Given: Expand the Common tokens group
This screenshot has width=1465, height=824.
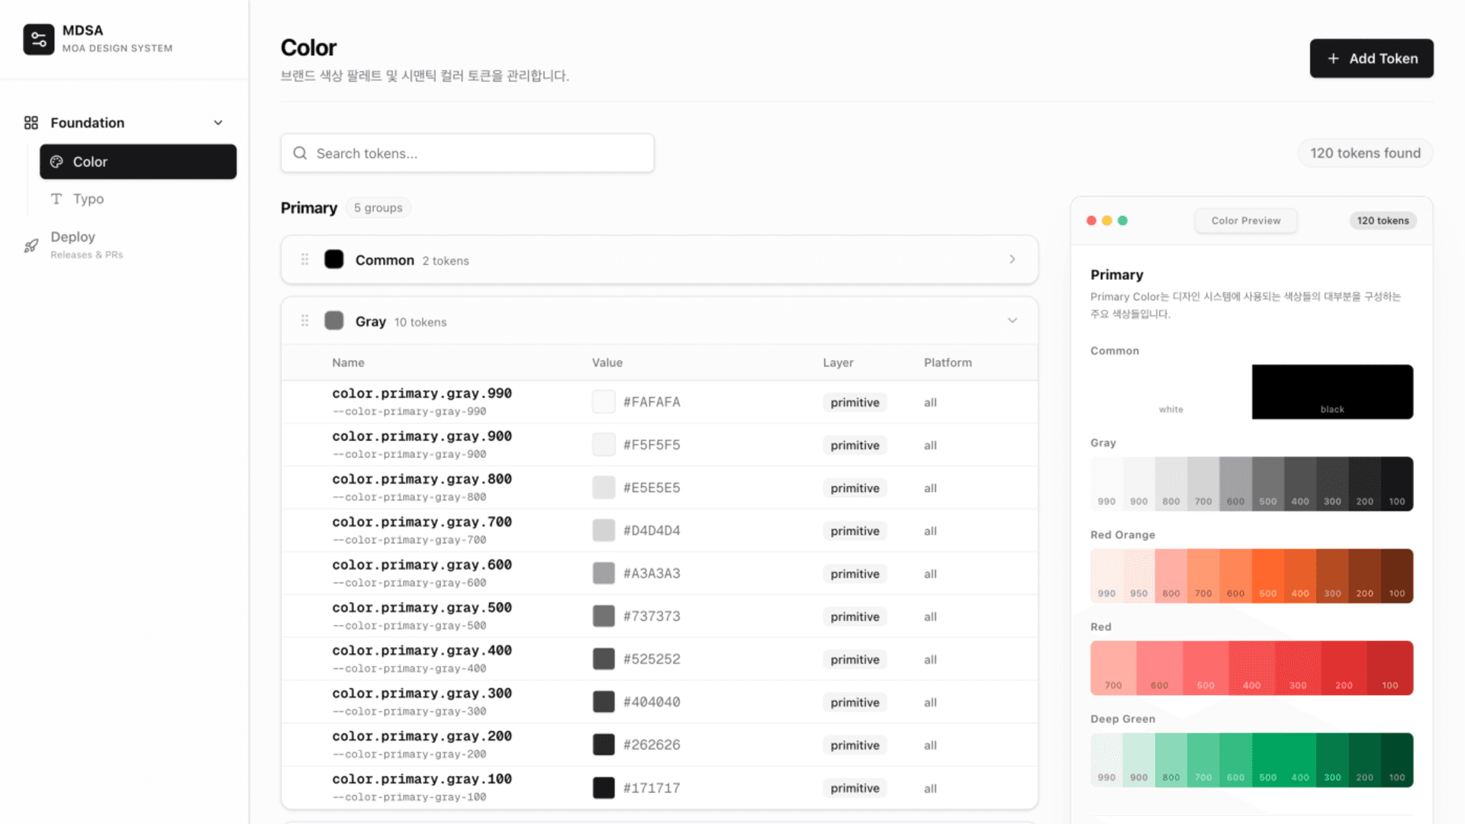Looking at the screenshot, I should tap(1012, 259).
